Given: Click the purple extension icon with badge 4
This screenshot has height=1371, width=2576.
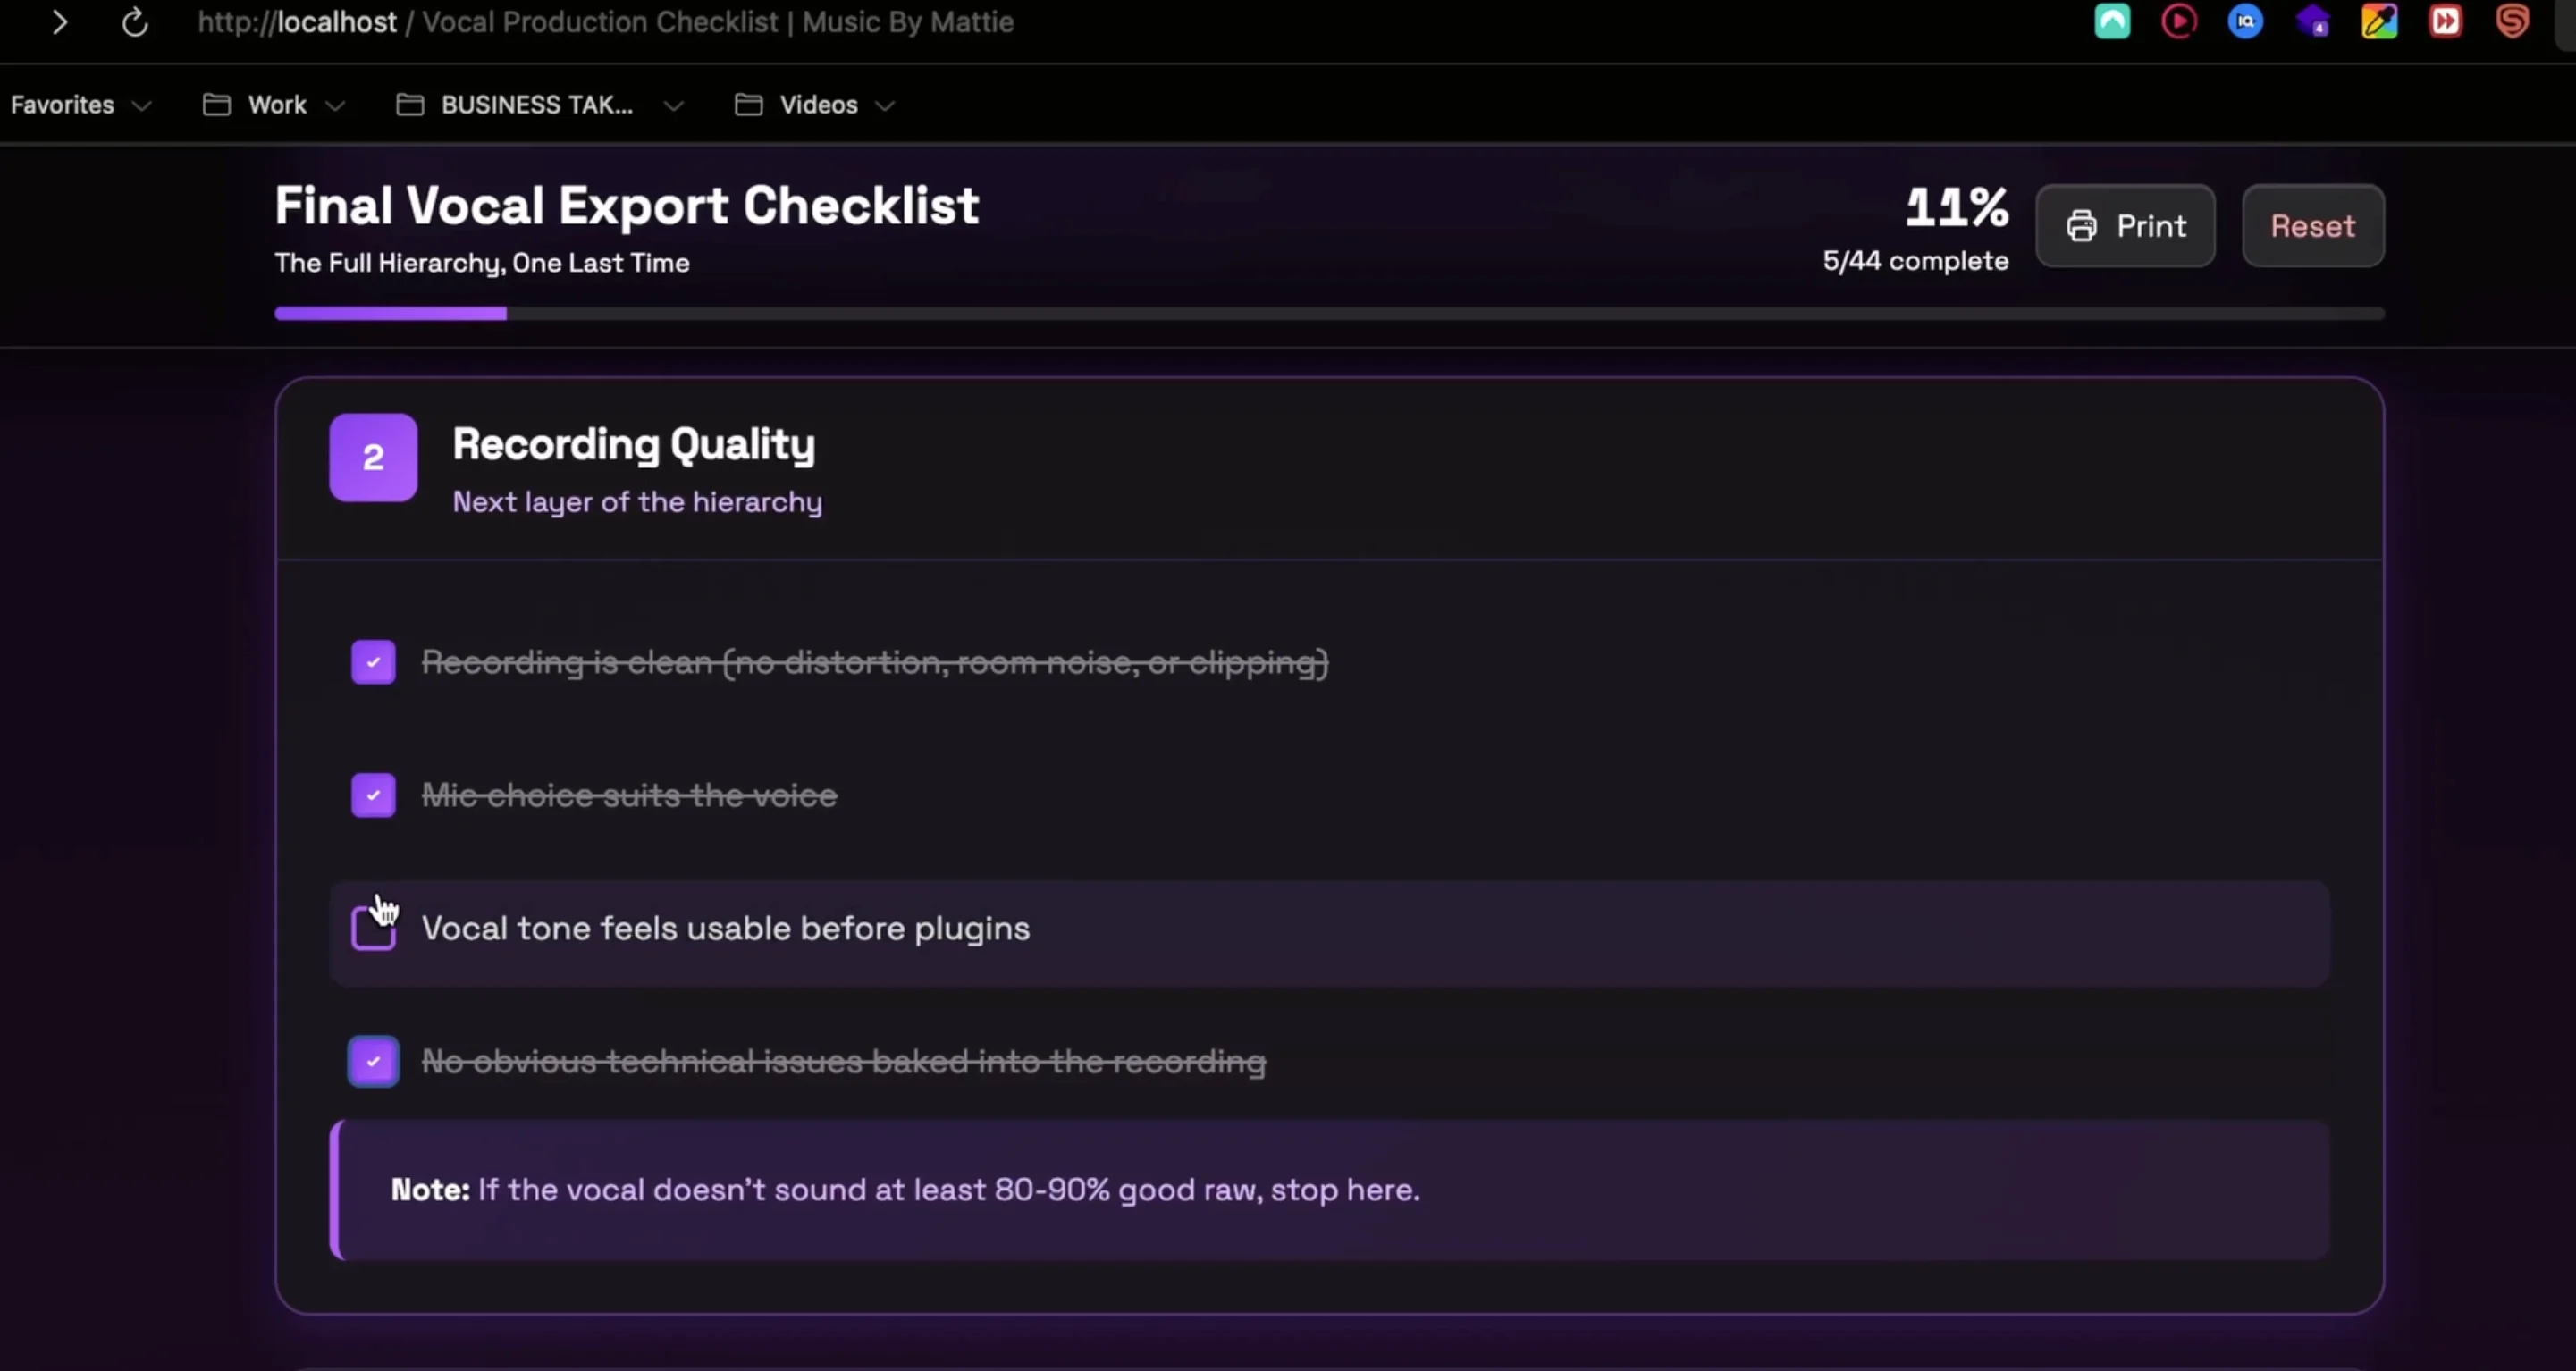Looking at the screenshot, I should (x=2313, y=21).
